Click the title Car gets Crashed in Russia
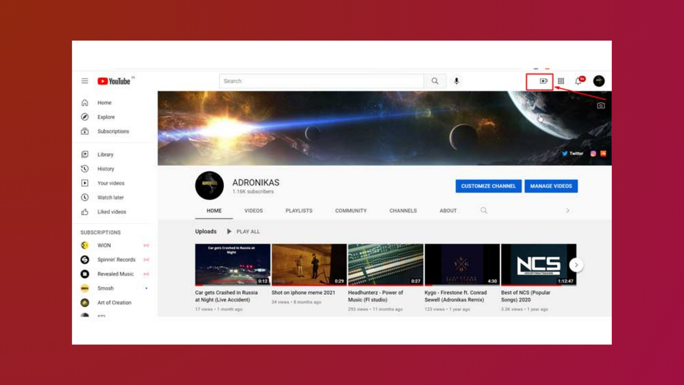The width and height of the screenshot is (684, 385). (x=226, y=296)
